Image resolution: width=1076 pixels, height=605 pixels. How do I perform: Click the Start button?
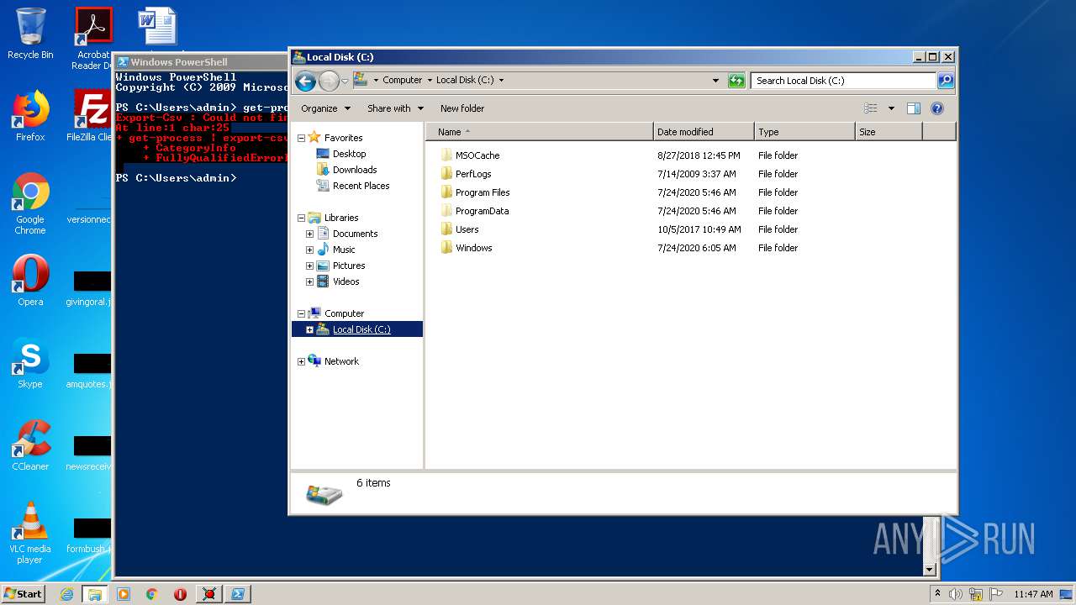click(24, 593)
